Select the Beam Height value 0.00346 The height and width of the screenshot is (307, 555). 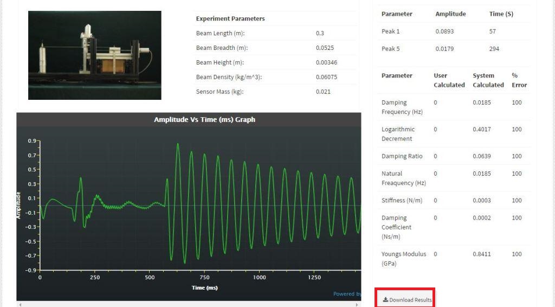pos(326,62)
